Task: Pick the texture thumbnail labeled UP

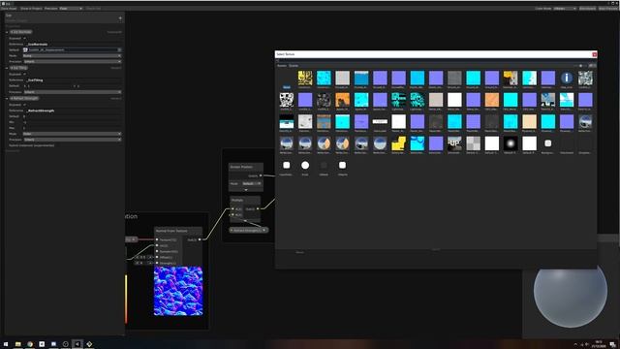Action: [x=454, y=143]
